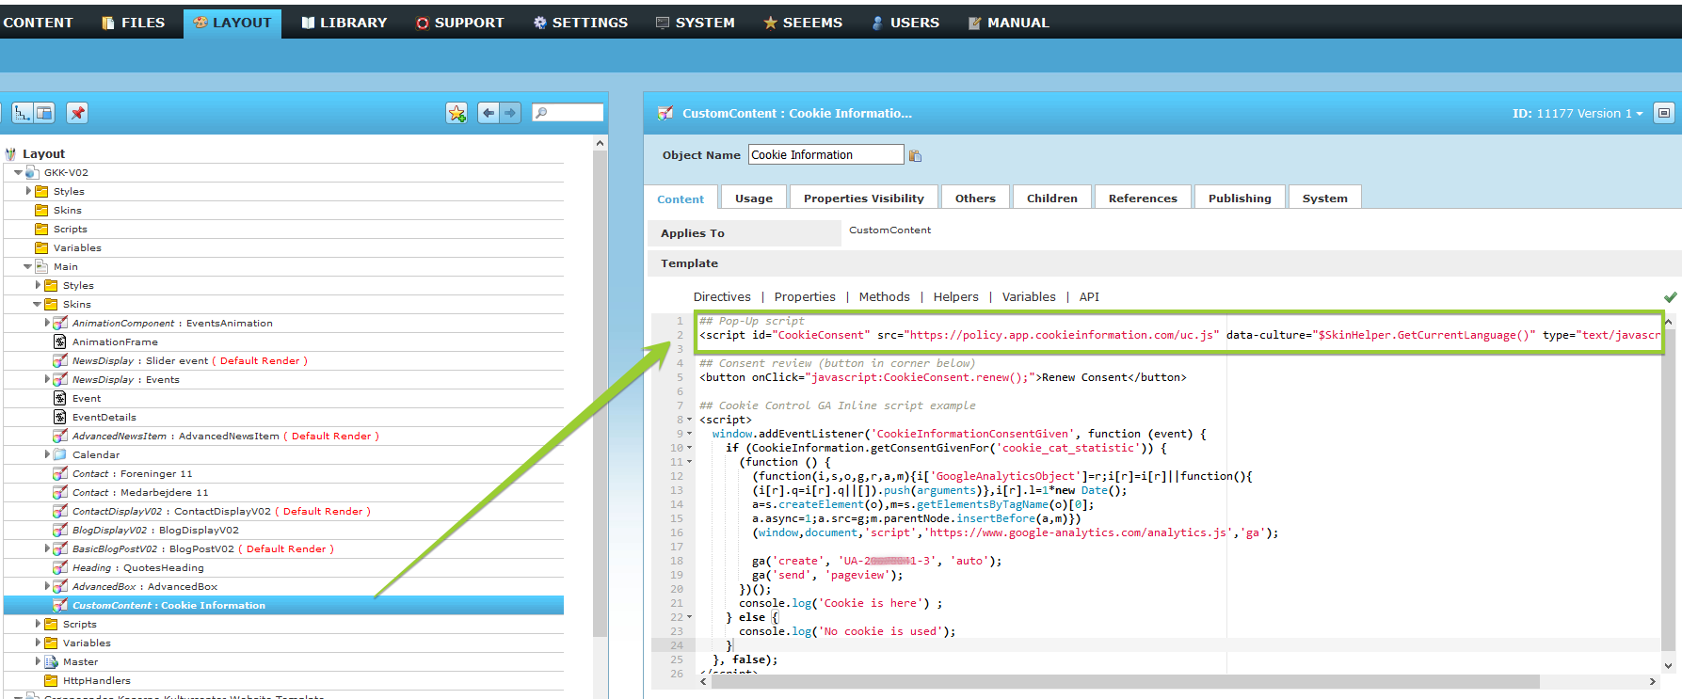The image size is (1682, 699).
Task: Select AdvancedNewsItem tree row
Action: 284,436
